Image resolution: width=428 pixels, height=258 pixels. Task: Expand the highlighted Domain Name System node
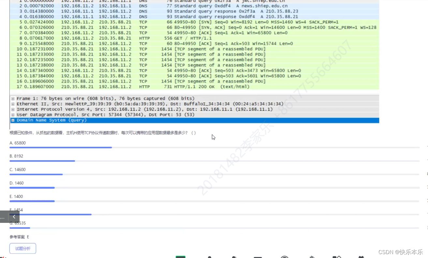point(13,120)
